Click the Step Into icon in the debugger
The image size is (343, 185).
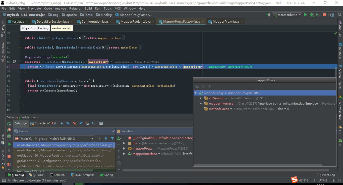[x=68, y=123]
